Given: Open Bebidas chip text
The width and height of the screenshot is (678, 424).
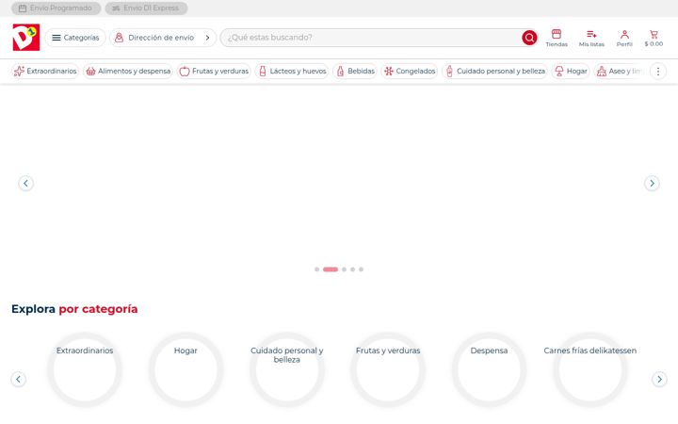Looking at the screenshot, I should coord(361,71).
